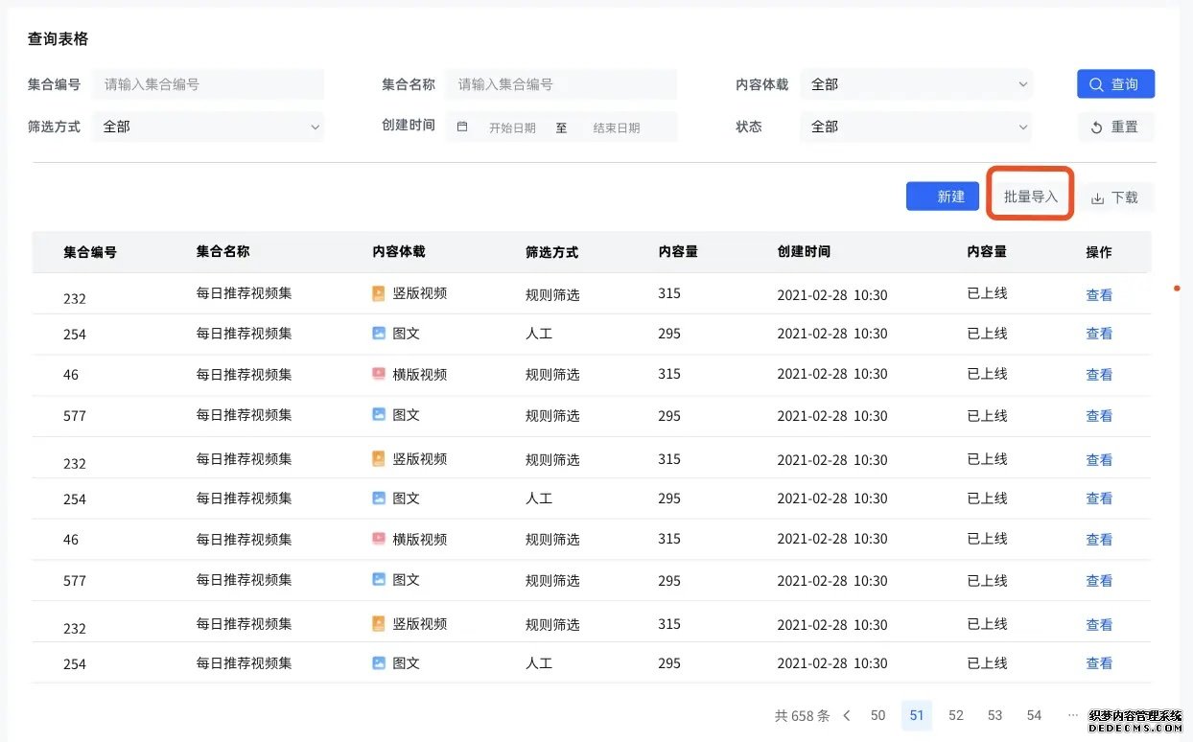Click the 集合编号 column header
1193x742 pixels.
90,252
